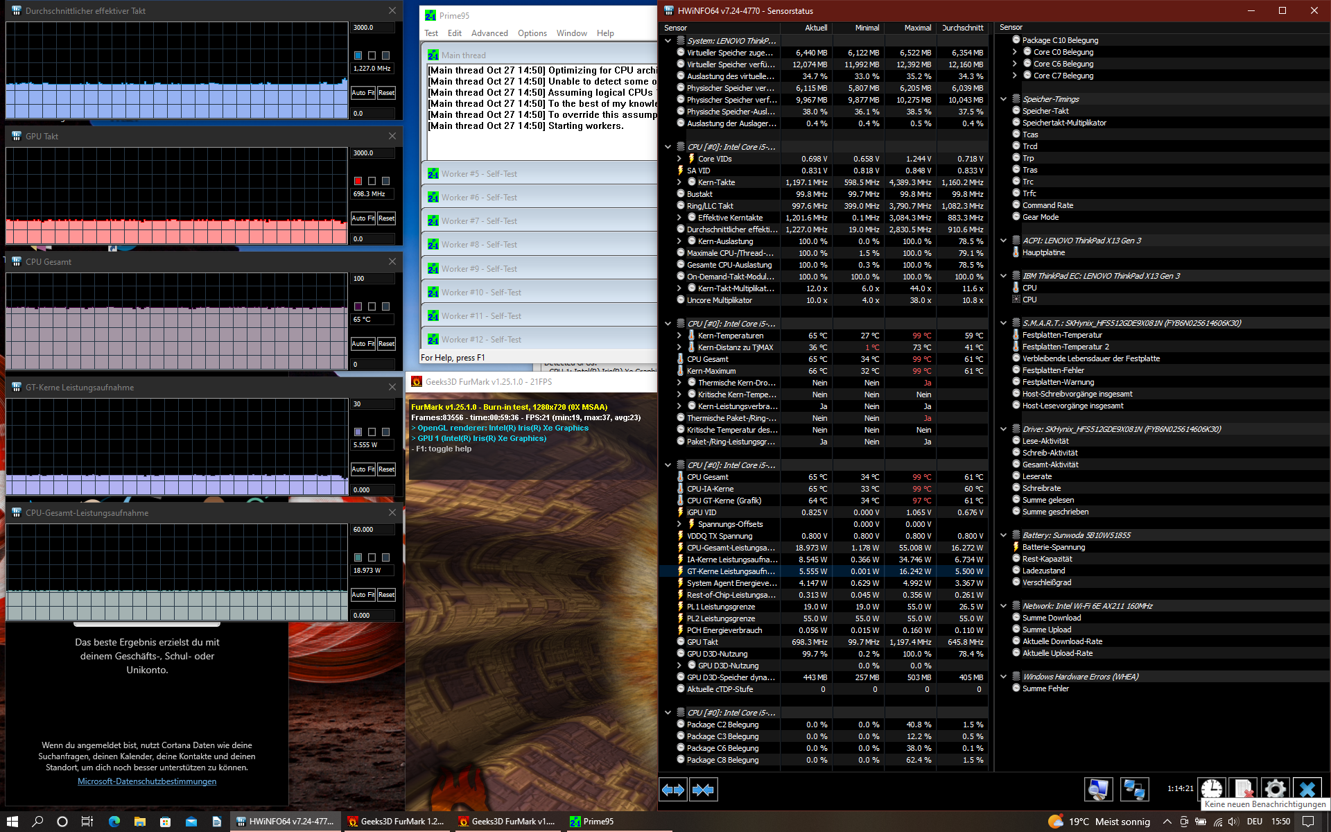Open HWiNFO settings gear icon
This screenshot has width=1331, height=832.
tap(1274, 789)
